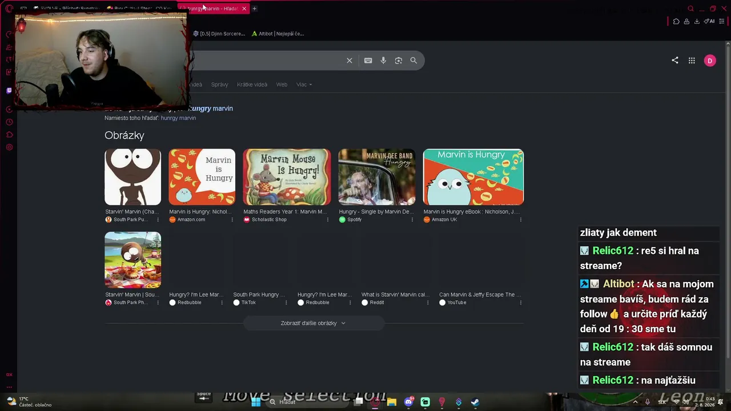This screenshot has width=731, height=411.
Task: Open File Explorer from the taskbar
Action: [392, 402]
